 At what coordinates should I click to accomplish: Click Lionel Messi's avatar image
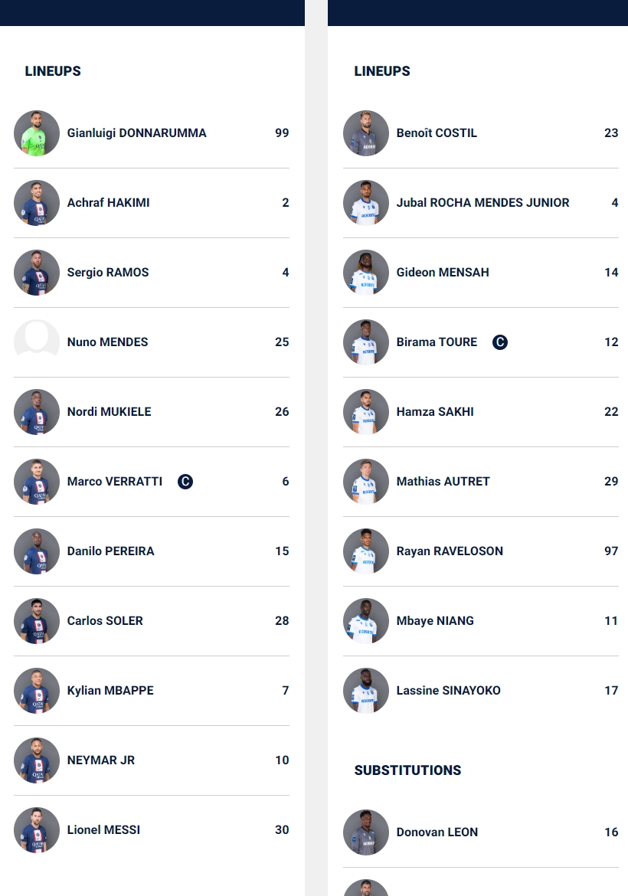(37, 830)
